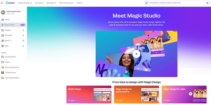Click the Brand kit icon
Image resolution: width=211 pixels, height=105 pixels.
pos(3,41)
